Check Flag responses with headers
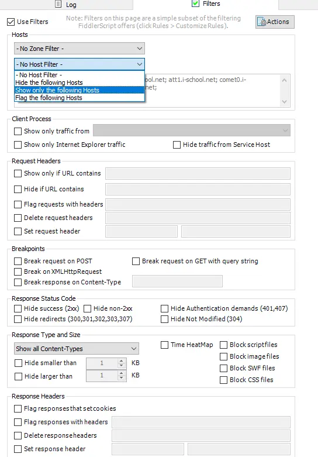Screen dimensions: 318x457 [18, 422]
